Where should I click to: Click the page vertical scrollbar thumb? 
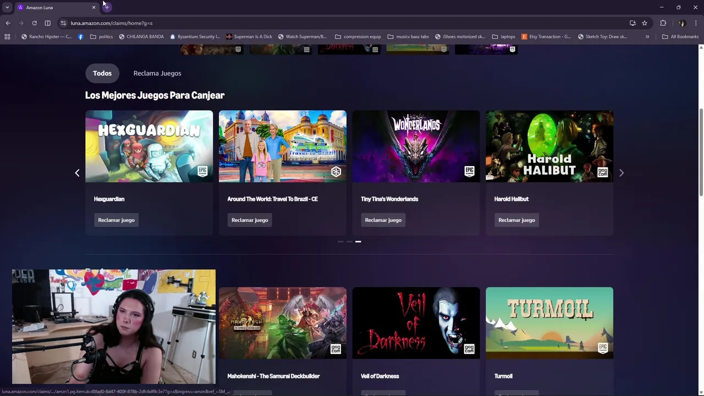point(701,151)
